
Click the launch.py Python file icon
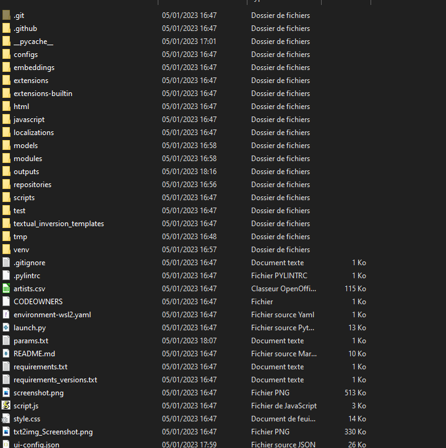tap(6, 327)
